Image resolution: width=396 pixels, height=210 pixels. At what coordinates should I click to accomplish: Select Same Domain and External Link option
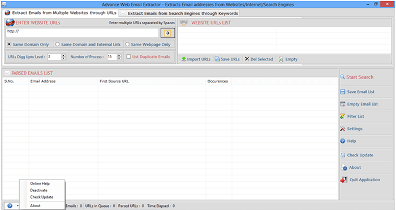tap(57, 44)
